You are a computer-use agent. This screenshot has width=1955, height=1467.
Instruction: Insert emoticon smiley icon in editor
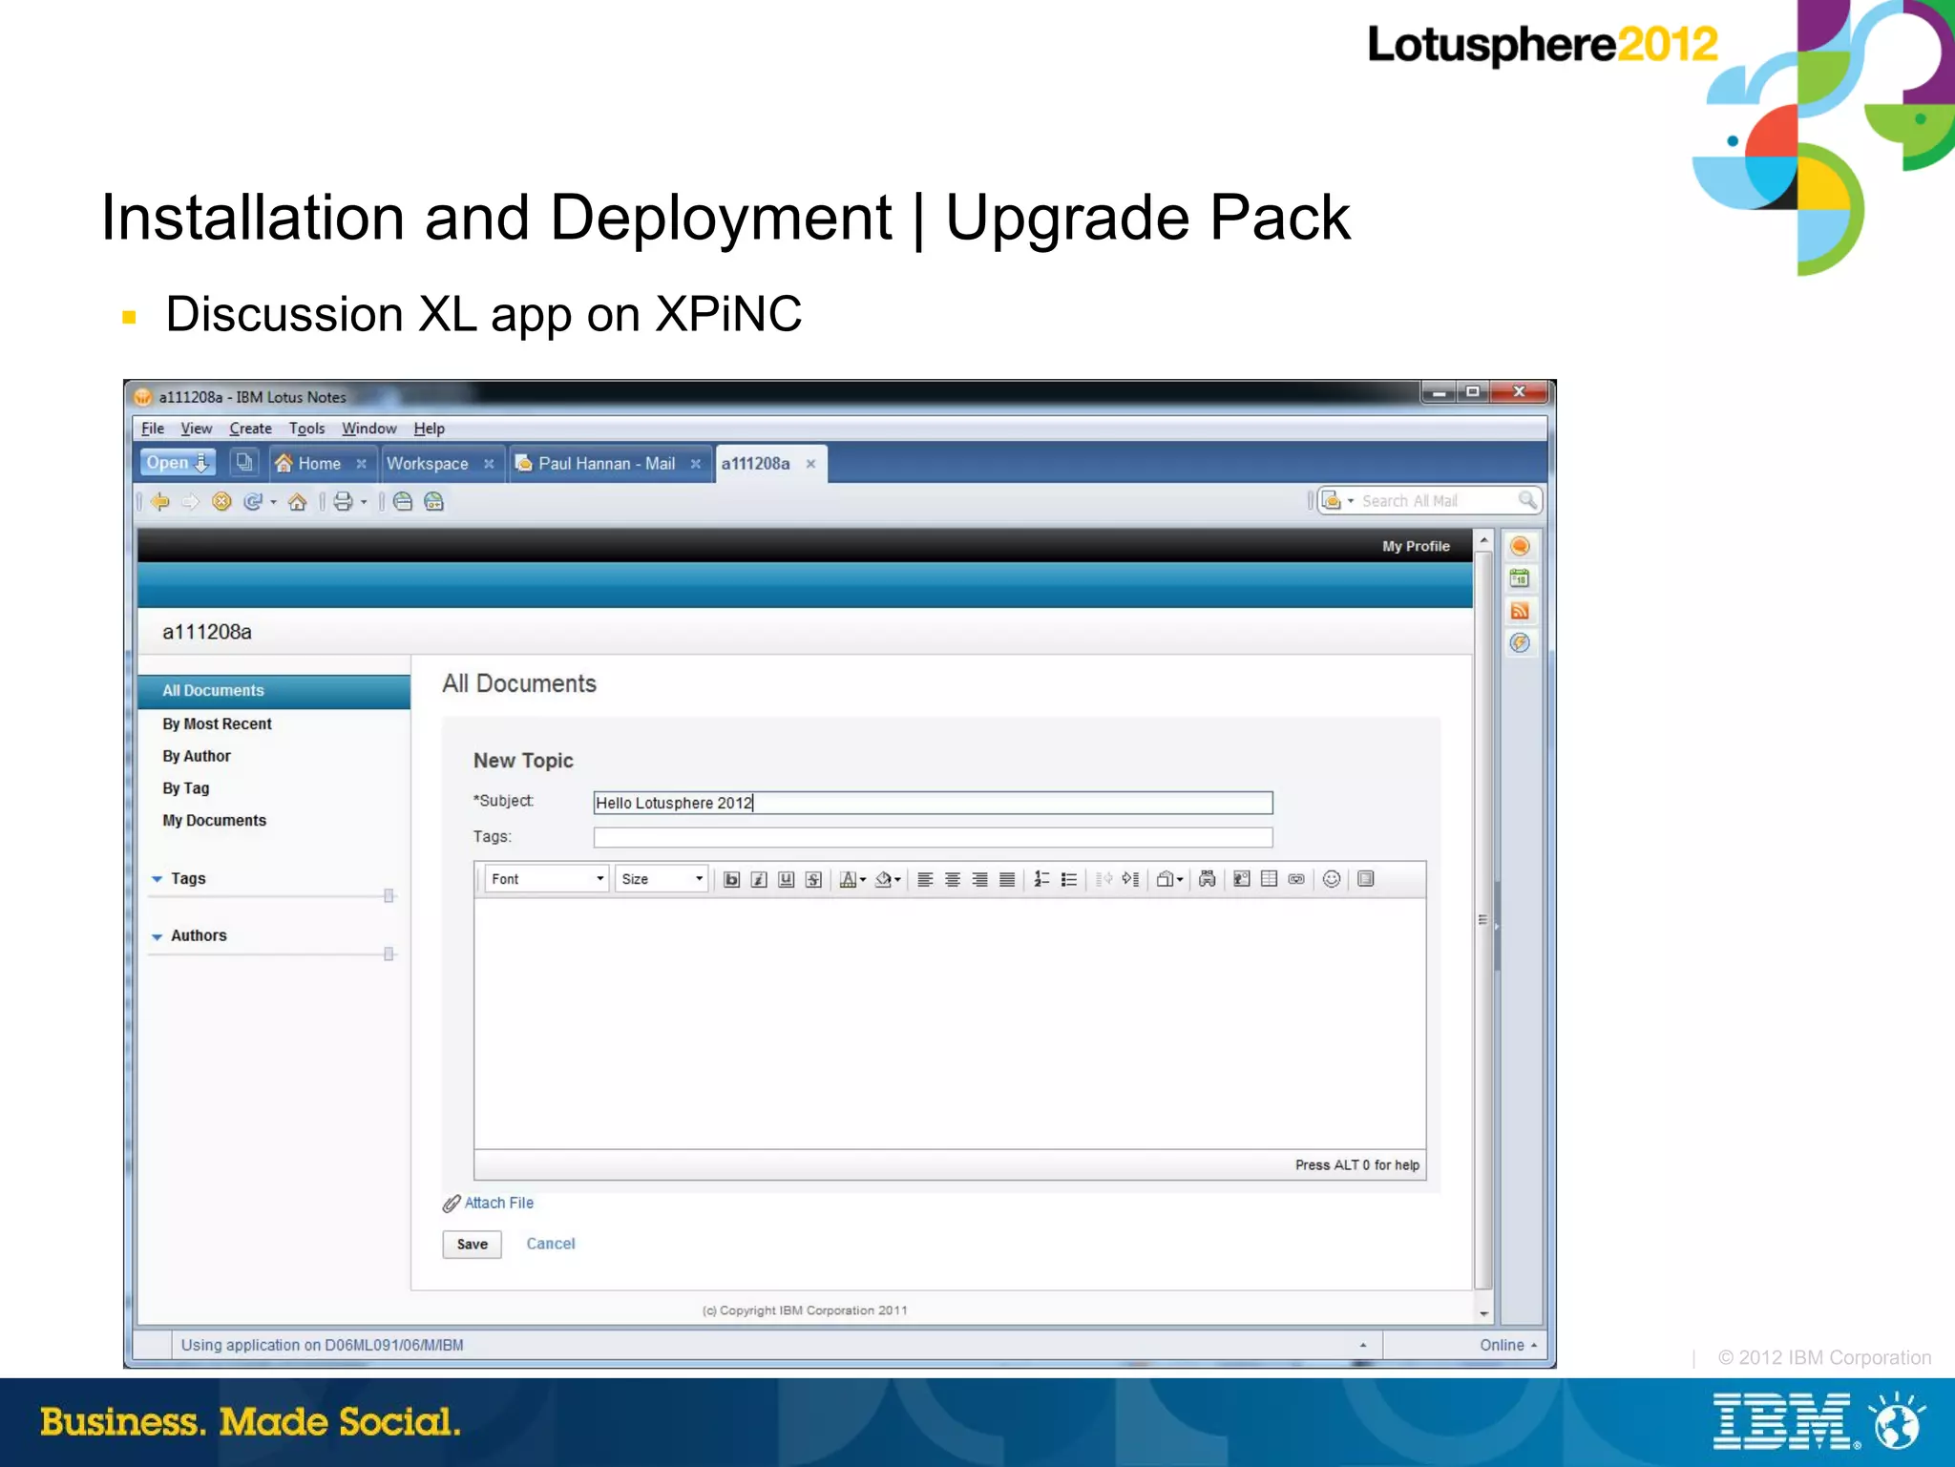click(1332, 879)
